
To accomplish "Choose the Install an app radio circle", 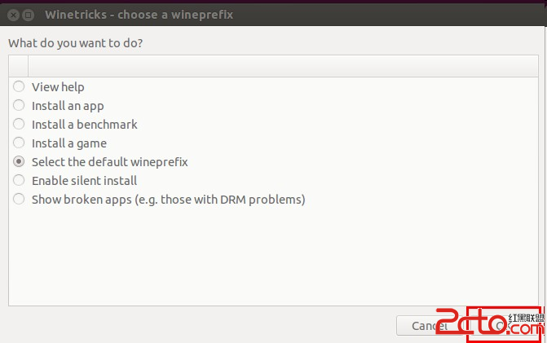I will pyautogui.click(x=19, y=105).
